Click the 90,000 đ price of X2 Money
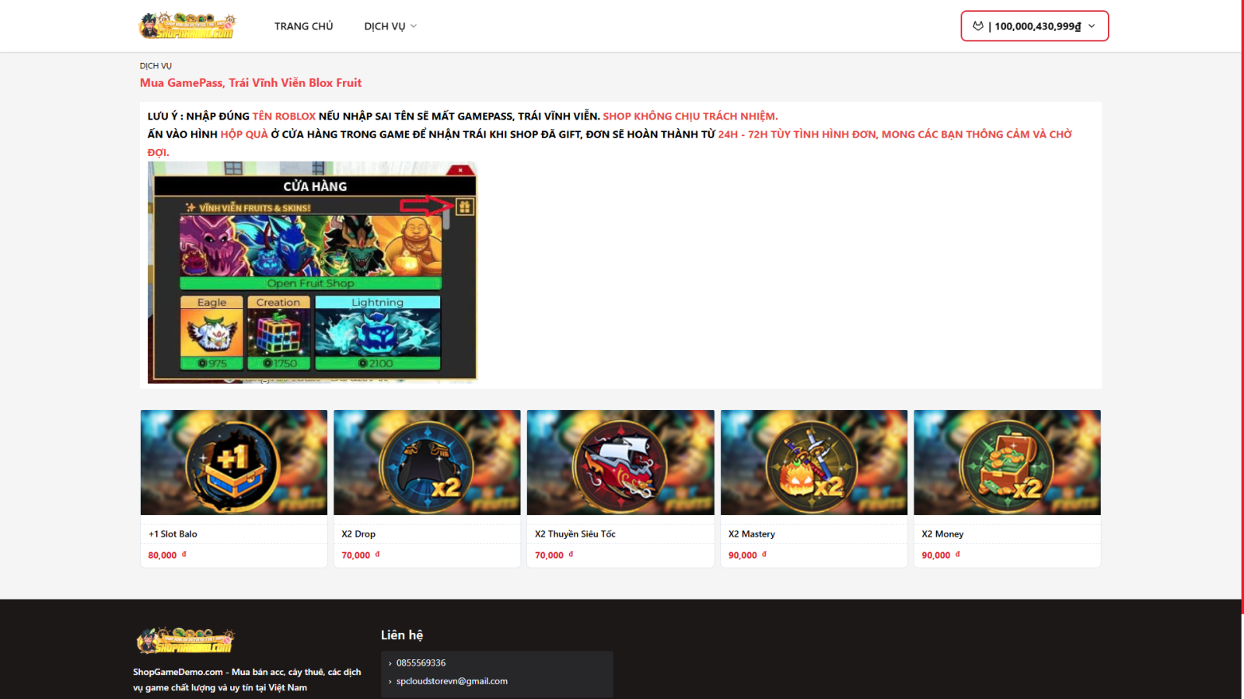Viewport: 1244px width, 699px height. [941, 555]
